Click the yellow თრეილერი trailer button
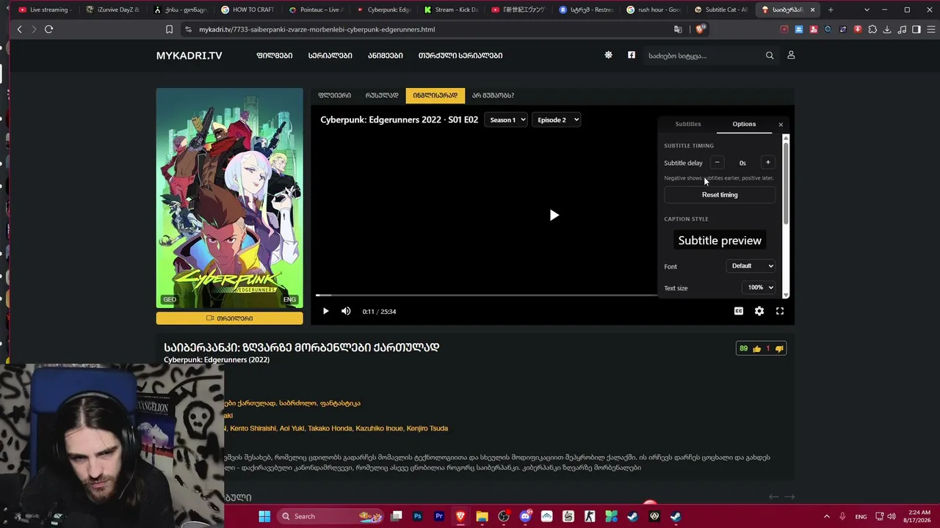The height and width of the screenshot is (528, 940). tap(229, 318)
